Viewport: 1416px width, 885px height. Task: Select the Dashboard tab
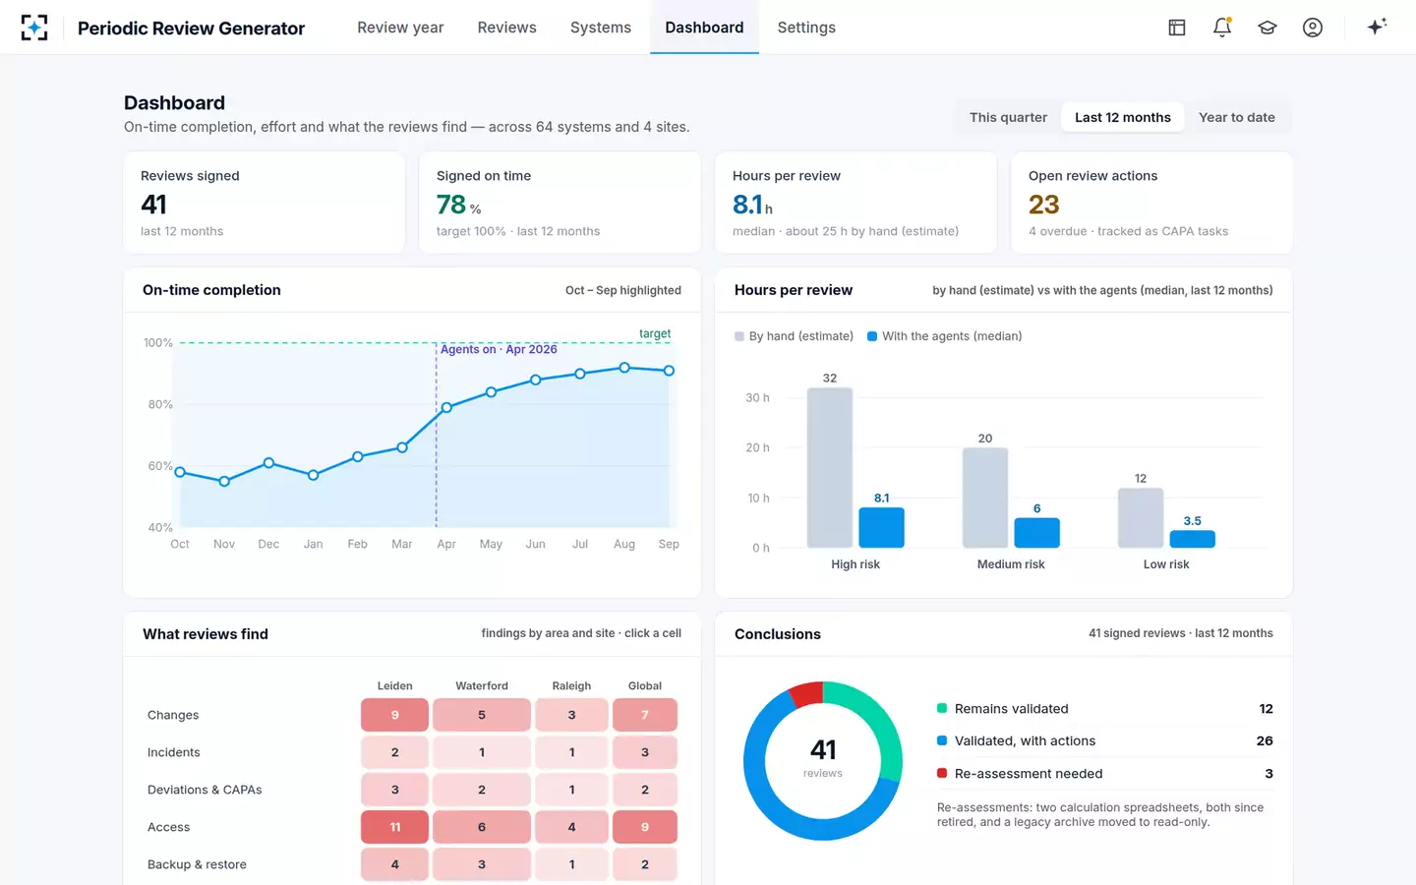704,28
